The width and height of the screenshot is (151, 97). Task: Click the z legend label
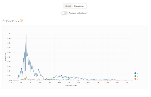(x=138, y=73)
